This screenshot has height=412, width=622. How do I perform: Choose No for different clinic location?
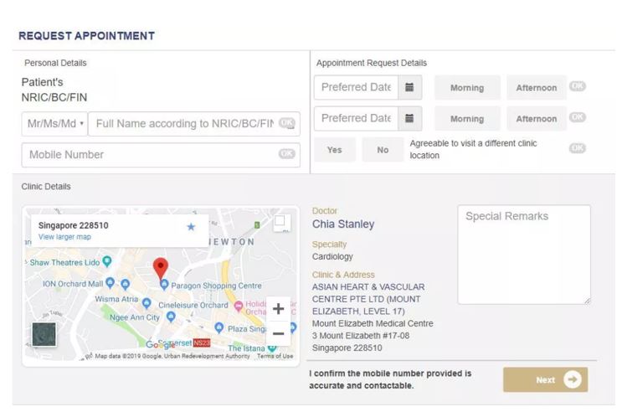[383, 150]
